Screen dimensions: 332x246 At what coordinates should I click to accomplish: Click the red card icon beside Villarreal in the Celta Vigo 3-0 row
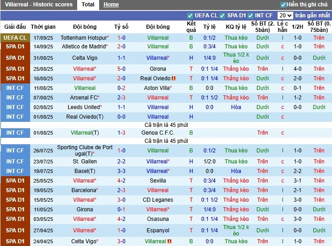pyautogui.click(x=169, y=241)
